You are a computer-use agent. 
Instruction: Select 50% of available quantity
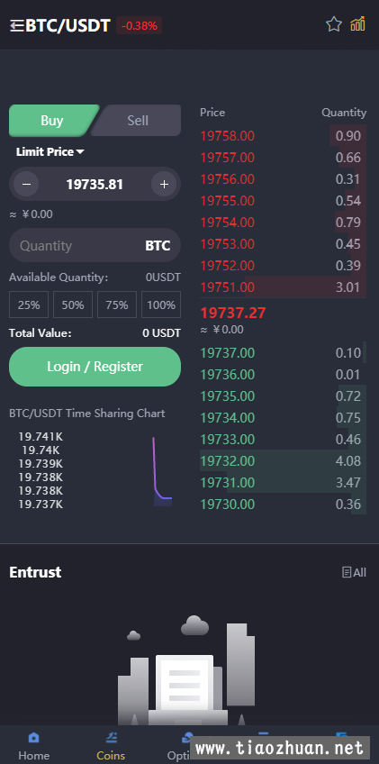pyautogui.click(x=73, y=305)
